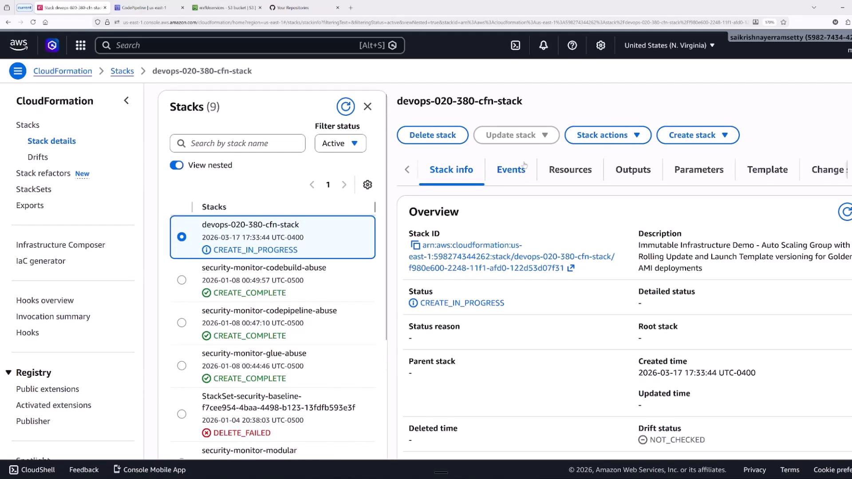Open the United States (N. Virginia) region selector
852x479 pixels.
669,45
